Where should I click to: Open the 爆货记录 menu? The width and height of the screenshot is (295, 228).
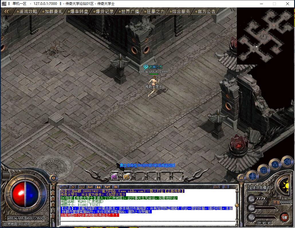(103, 12)
